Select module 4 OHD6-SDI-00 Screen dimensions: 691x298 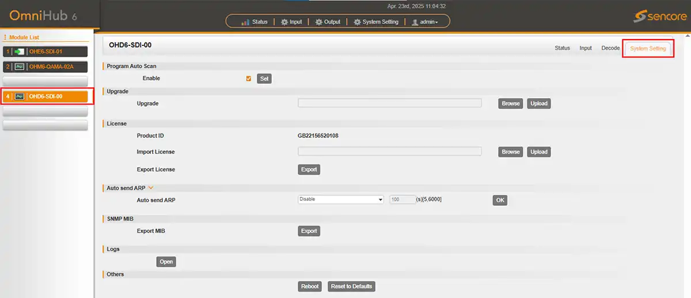(45, 96)
